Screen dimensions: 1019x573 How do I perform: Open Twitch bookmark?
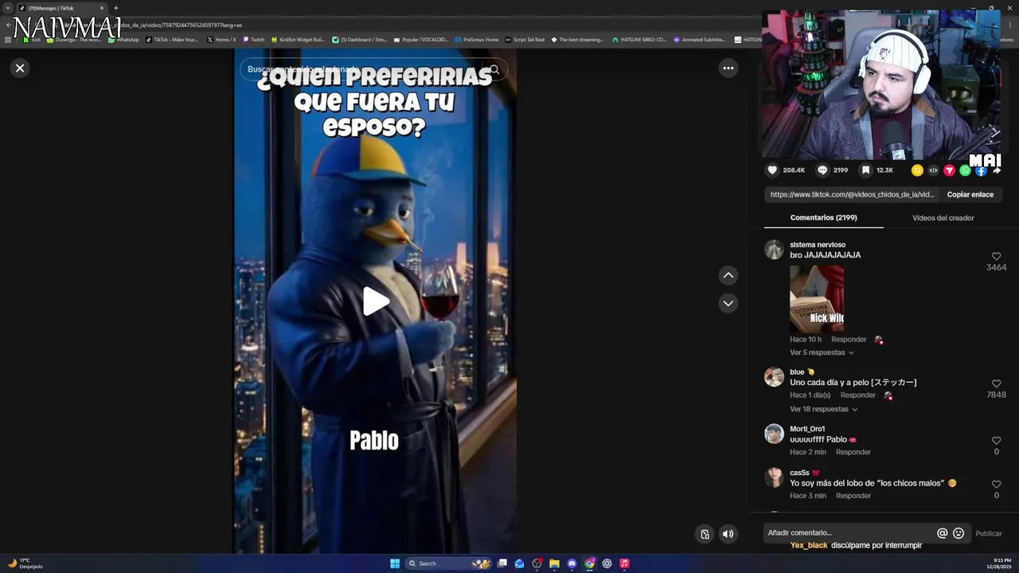(x=254, y=40)
